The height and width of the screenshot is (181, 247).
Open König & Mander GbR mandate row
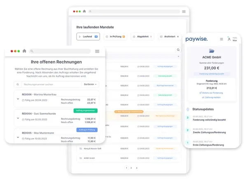(x=128, y=149)
